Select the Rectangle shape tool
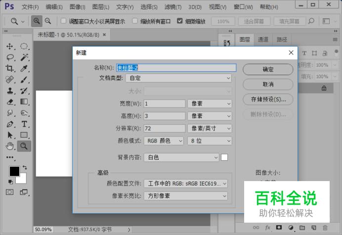The height and width of the screenshot is (235, 342). click(24, 135)
